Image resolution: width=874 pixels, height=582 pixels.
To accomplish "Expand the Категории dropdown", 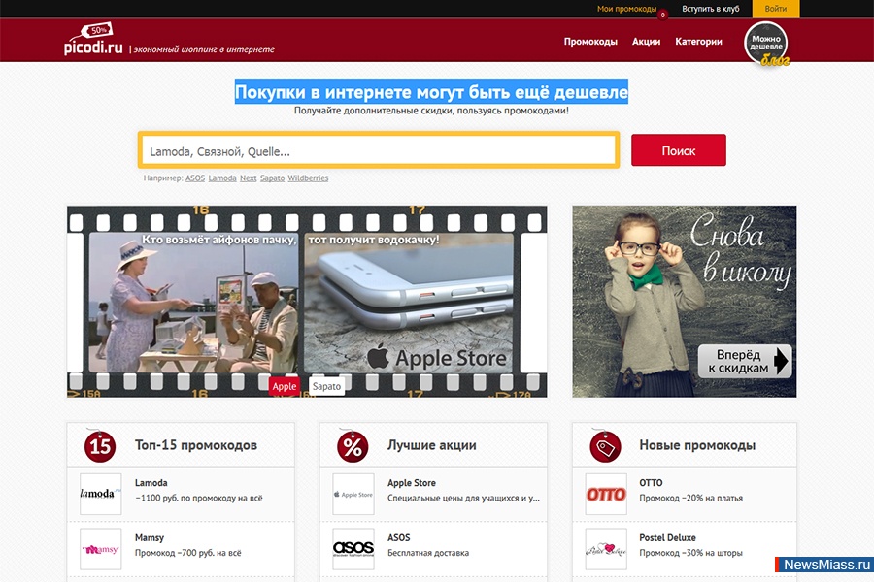I will tap(698, 42).
